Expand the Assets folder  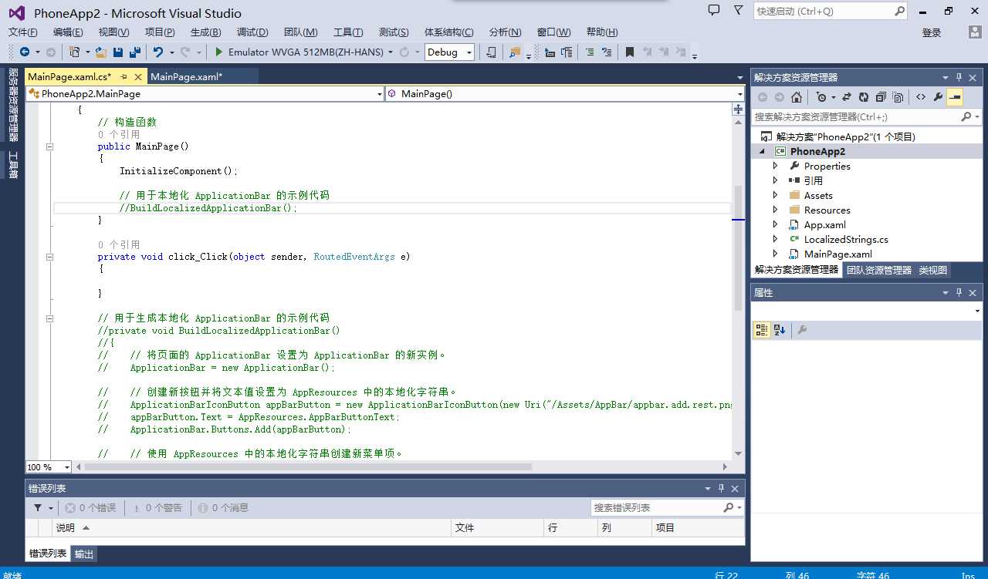click(x=776, y=195)
